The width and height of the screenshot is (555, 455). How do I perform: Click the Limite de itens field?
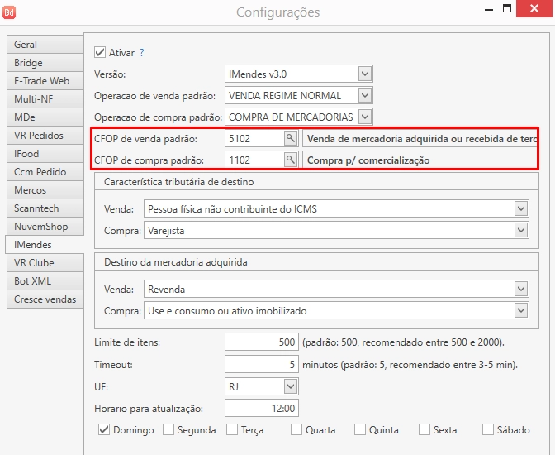262,342
